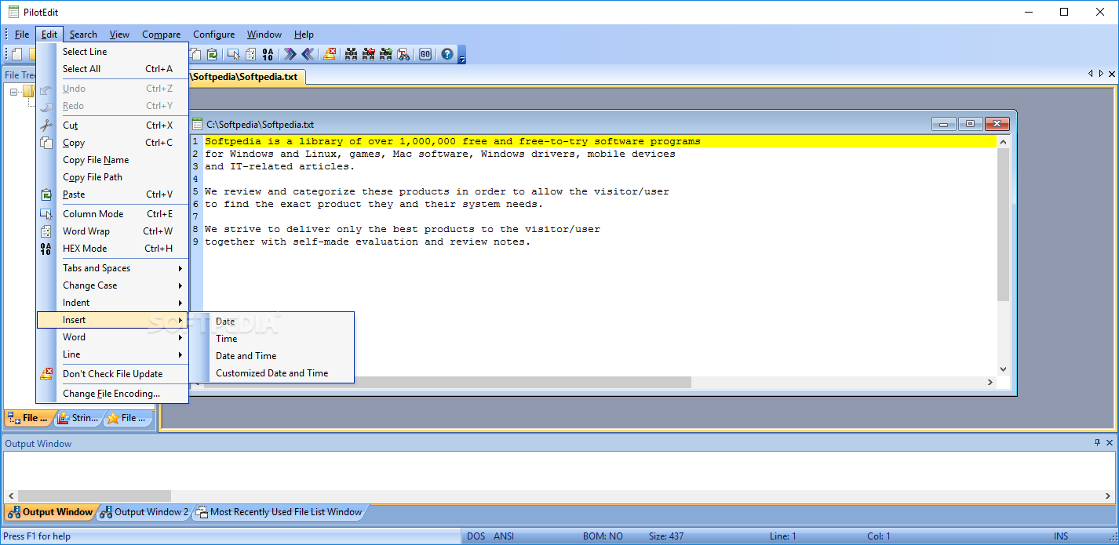This screenshot has height=545, width=1119.
Task: Maximize the Softpedia.txt document window
Action: pos(970,124)
